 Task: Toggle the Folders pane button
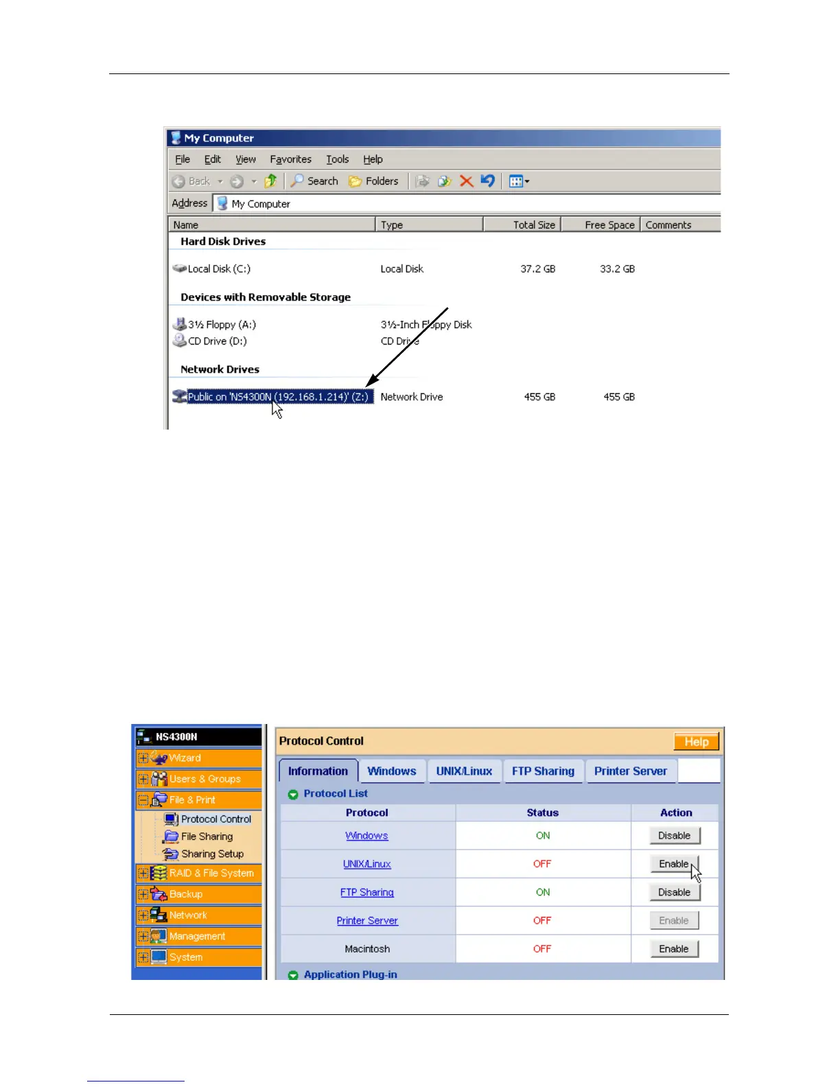(x=373, y=180)
